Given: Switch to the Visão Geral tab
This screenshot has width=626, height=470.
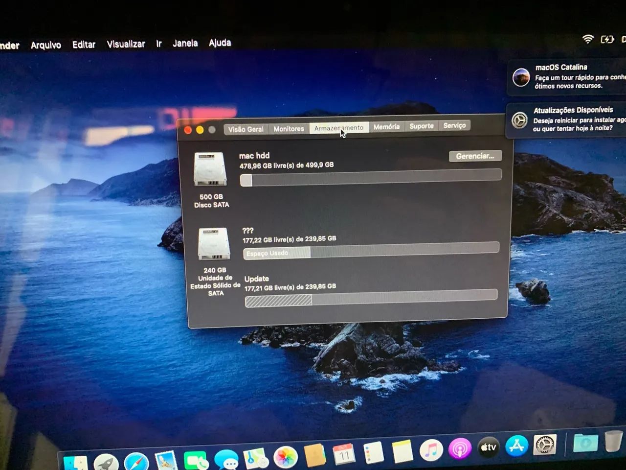Looking at the screenshot, I should point(246,129).
